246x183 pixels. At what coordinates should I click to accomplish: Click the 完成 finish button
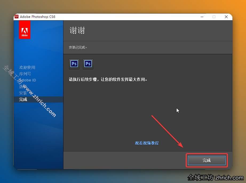[x=207, y=160]
